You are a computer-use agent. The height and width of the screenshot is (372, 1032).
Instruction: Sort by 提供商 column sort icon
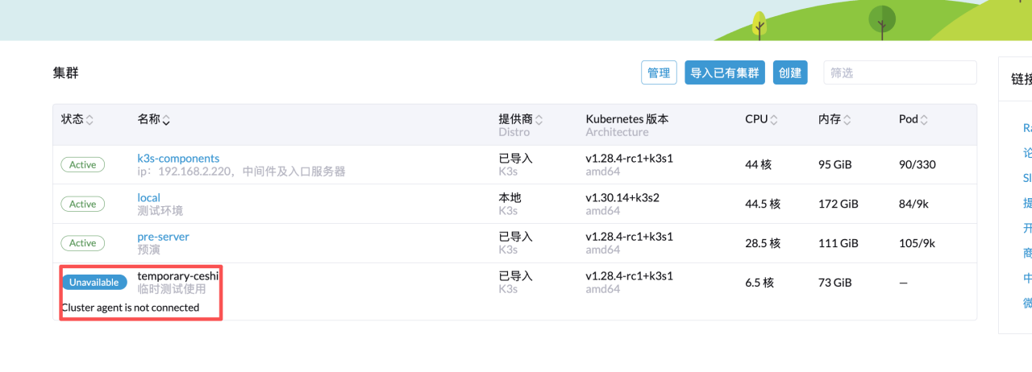pos(539,120)
